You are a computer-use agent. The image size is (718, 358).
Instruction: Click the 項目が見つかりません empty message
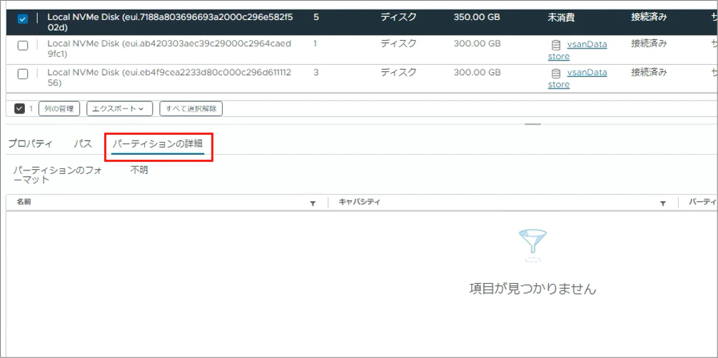533,289
